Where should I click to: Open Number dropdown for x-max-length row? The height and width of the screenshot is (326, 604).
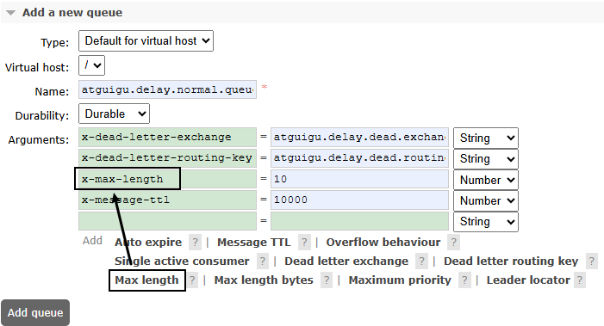coord(486,180)
